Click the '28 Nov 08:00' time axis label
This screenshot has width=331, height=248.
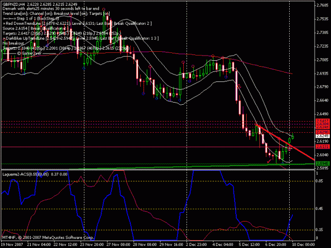pyautogui.click(x=145, y=244)
